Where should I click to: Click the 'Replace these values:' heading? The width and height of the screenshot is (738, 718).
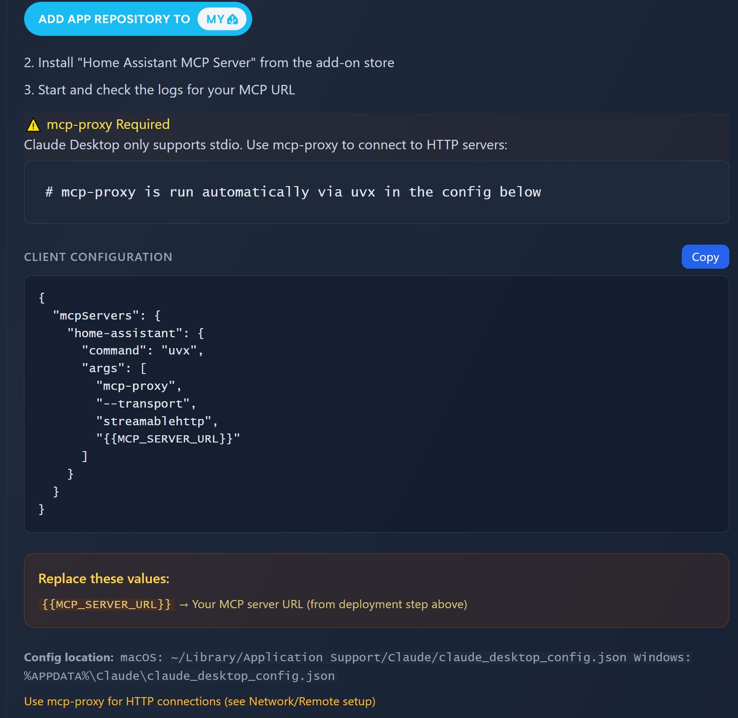tap(104, 579)
